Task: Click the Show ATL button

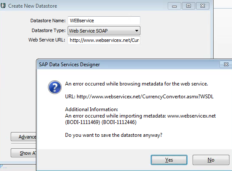Action: pyautogui.click(x=24, y=153)
